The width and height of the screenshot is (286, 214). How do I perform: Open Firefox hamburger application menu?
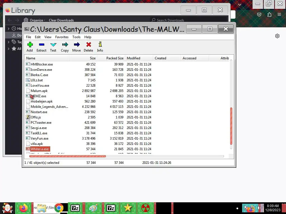point(279,14)
